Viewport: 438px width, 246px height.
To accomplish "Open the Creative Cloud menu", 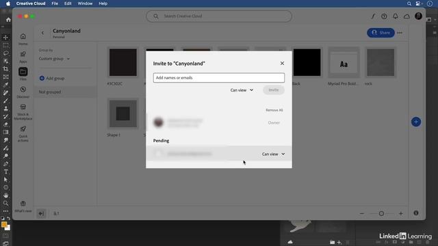I will (x=31, y=3).
